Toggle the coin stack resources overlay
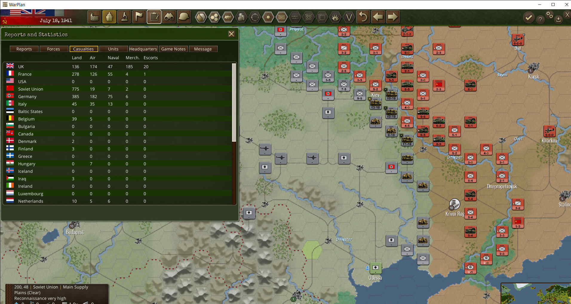 coord(241,17)
